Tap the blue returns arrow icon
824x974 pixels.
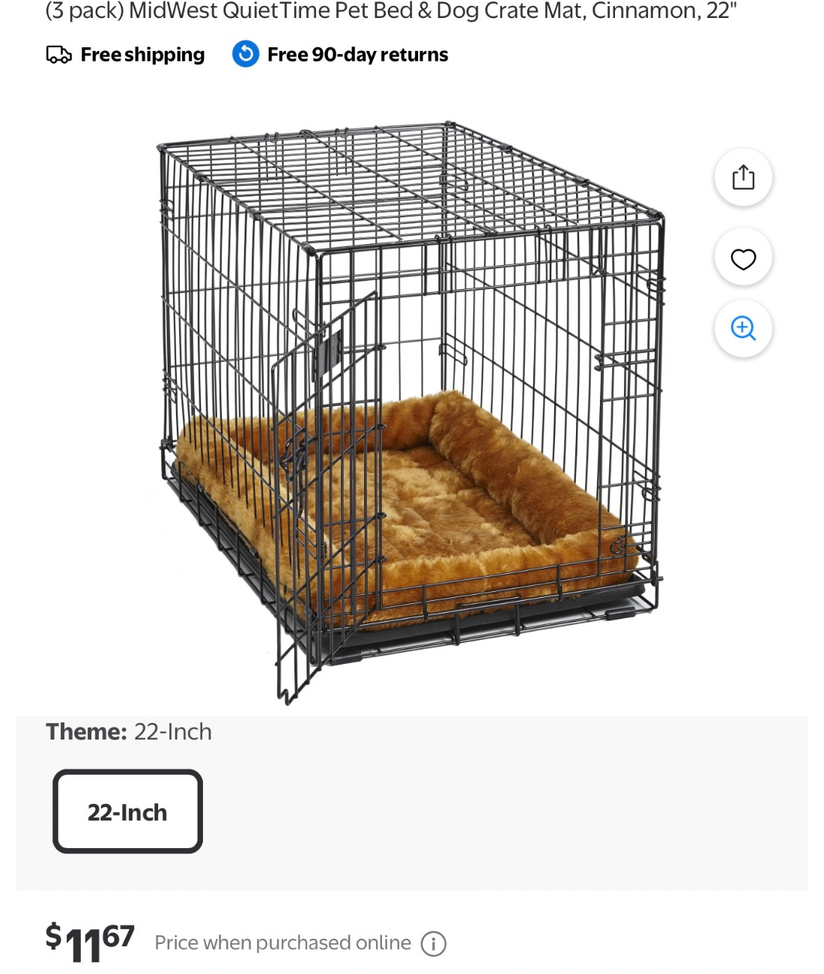pyautogui.click(x=246, y=54)
